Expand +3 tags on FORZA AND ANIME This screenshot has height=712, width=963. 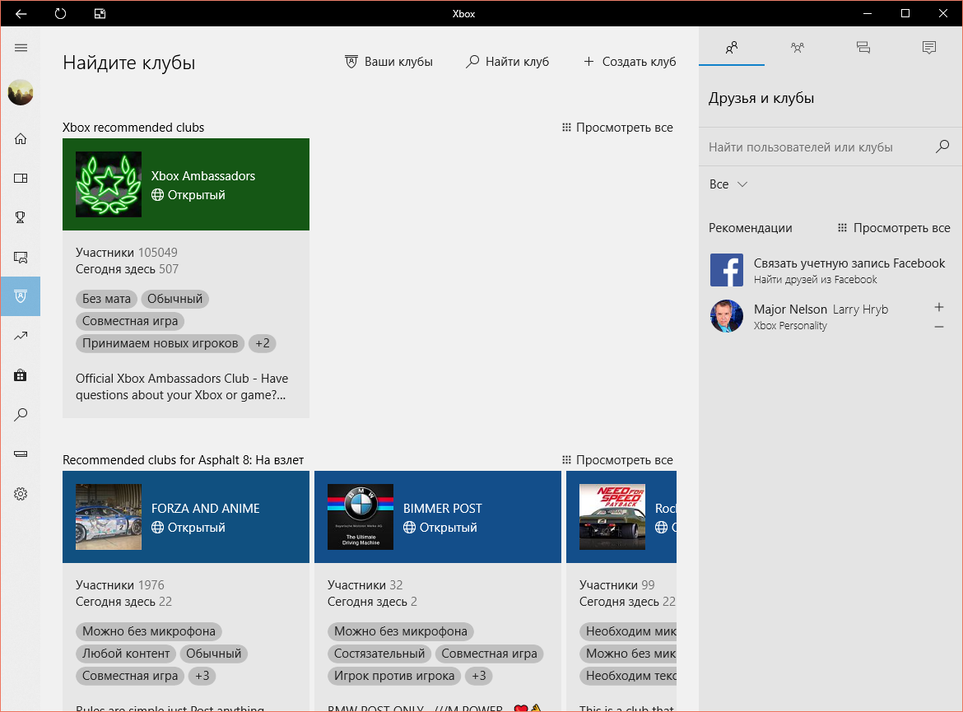(202, 676)
